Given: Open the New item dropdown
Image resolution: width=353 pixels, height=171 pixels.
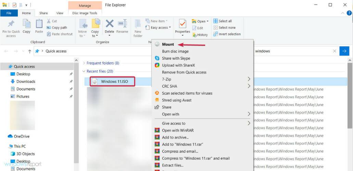Looking at the screenshot, I should [x=157, y=21].
